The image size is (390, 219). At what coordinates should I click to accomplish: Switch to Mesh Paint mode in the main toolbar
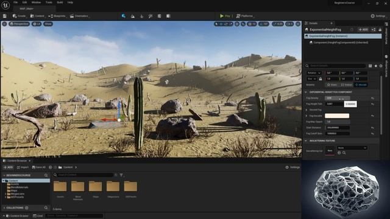(151, 16)
